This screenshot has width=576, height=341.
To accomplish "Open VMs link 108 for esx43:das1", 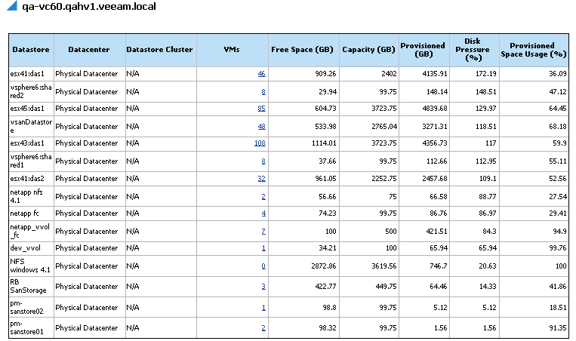I will tap(260, 143).
